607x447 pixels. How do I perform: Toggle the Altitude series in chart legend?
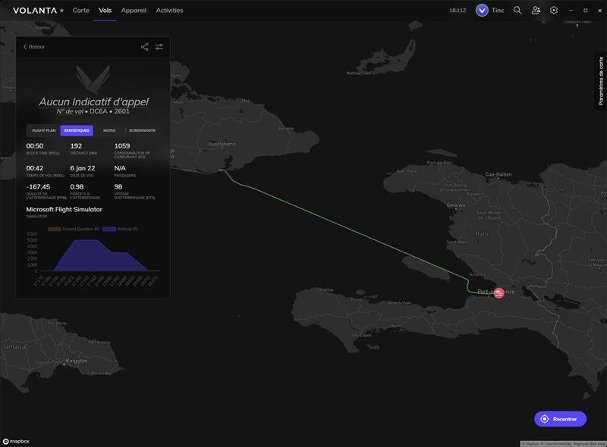[x=121, y=229]
